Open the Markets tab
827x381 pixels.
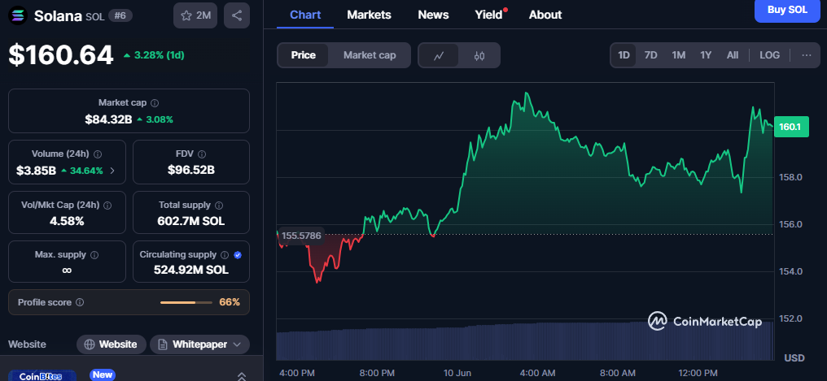[x=370, y=15]
